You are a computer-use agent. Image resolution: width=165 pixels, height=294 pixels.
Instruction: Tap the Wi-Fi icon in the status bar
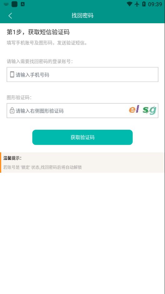point(129,4)
